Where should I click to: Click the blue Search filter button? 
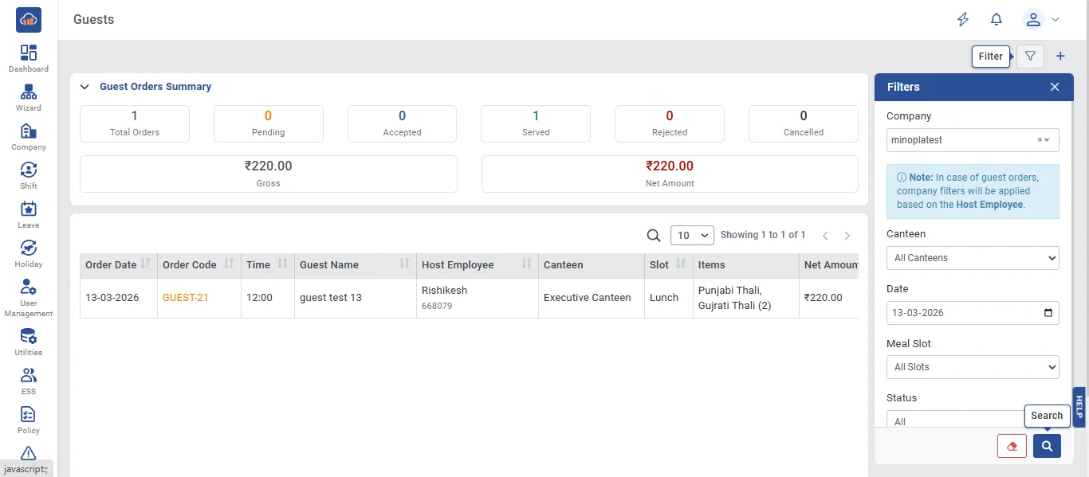click(x=1047, y=446)
